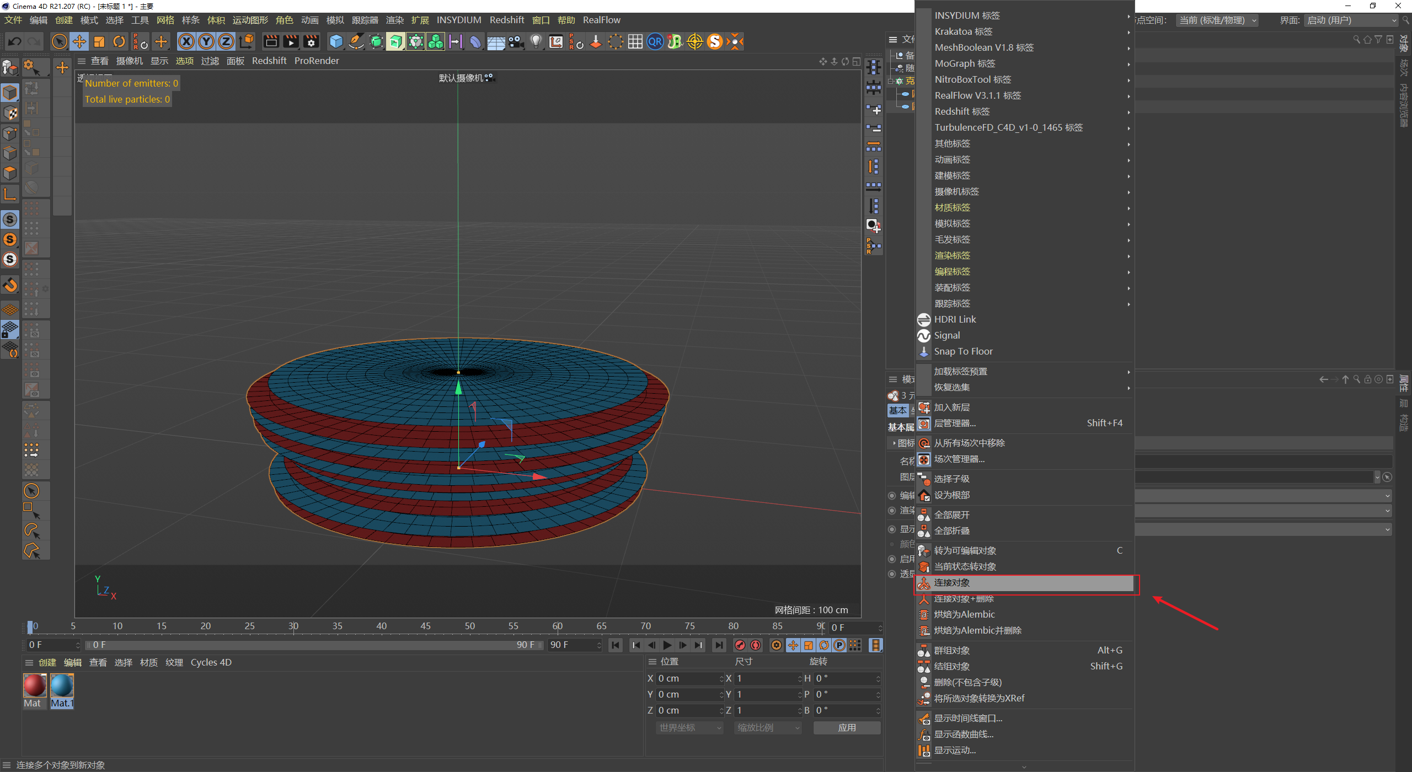Click timeline ruler at frame 45
1412x772 pixels.
tap(425, 626)
